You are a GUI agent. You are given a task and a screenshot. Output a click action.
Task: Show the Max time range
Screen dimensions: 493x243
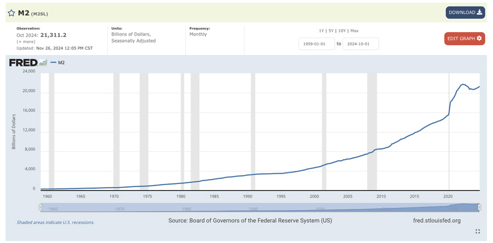pyautogui.click(x=354, y=31)
